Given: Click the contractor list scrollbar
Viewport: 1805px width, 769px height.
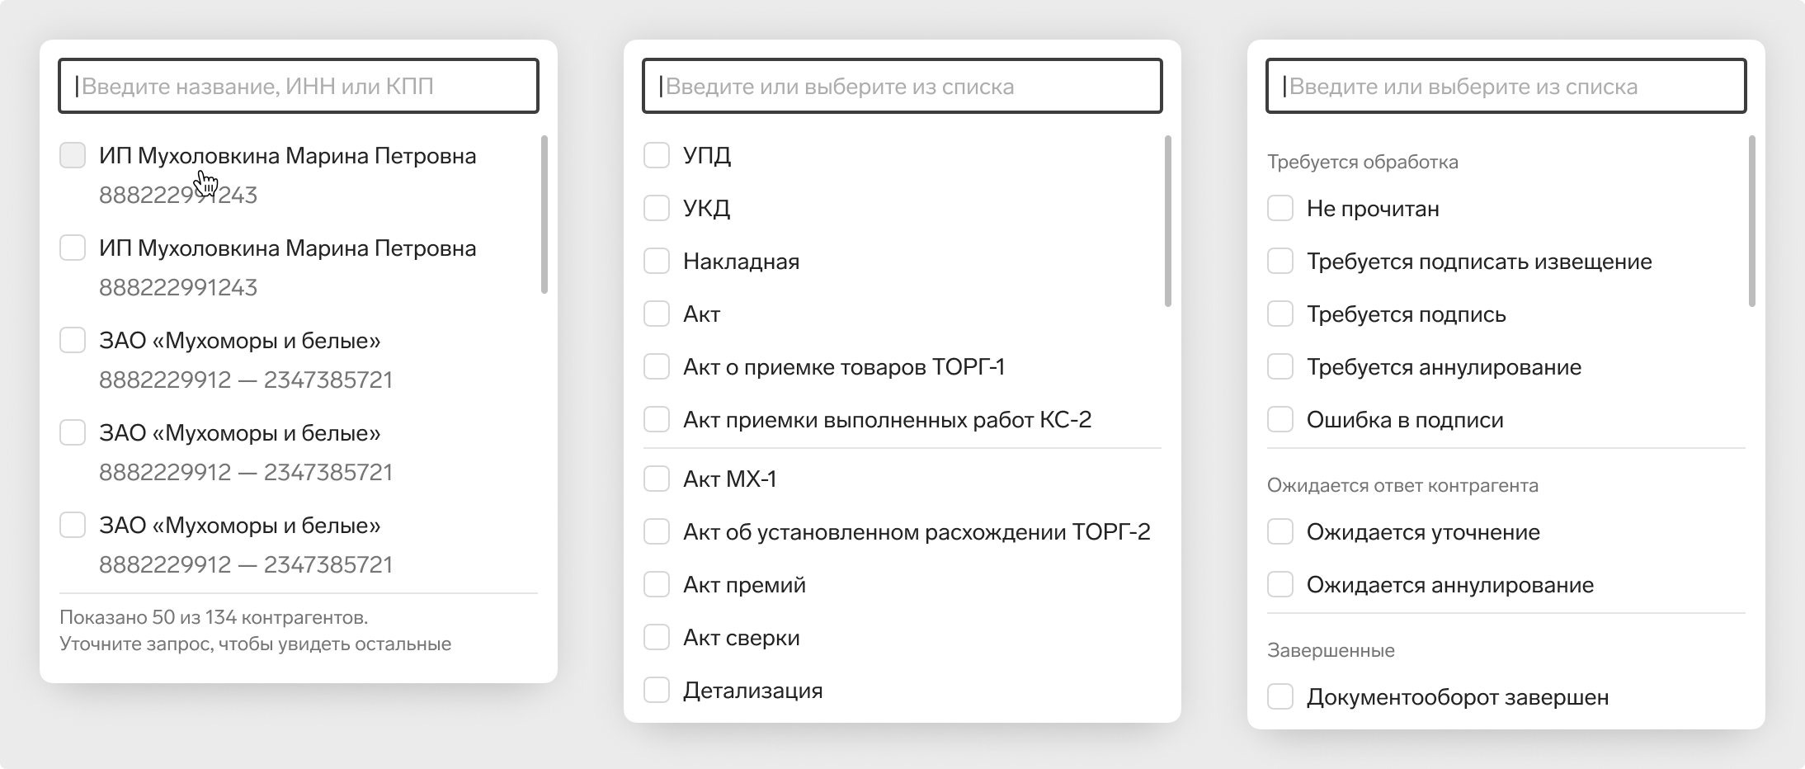Looking at the screenshot, I should pos(544,215).
